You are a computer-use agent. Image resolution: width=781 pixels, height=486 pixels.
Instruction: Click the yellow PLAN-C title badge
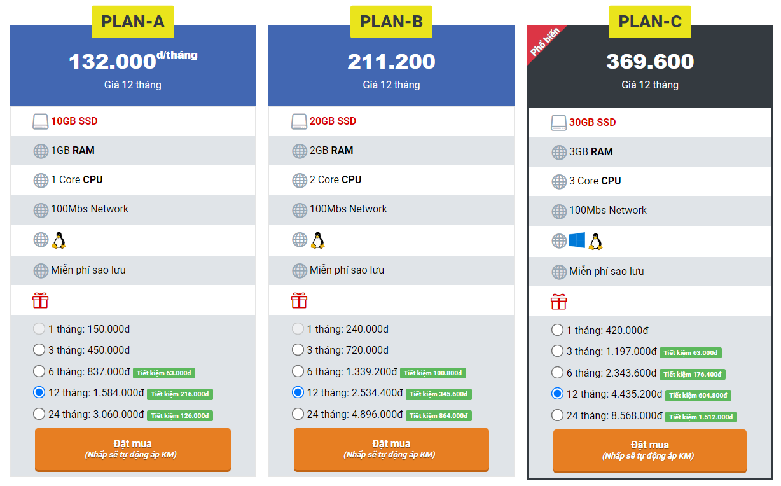coord(650,22)
